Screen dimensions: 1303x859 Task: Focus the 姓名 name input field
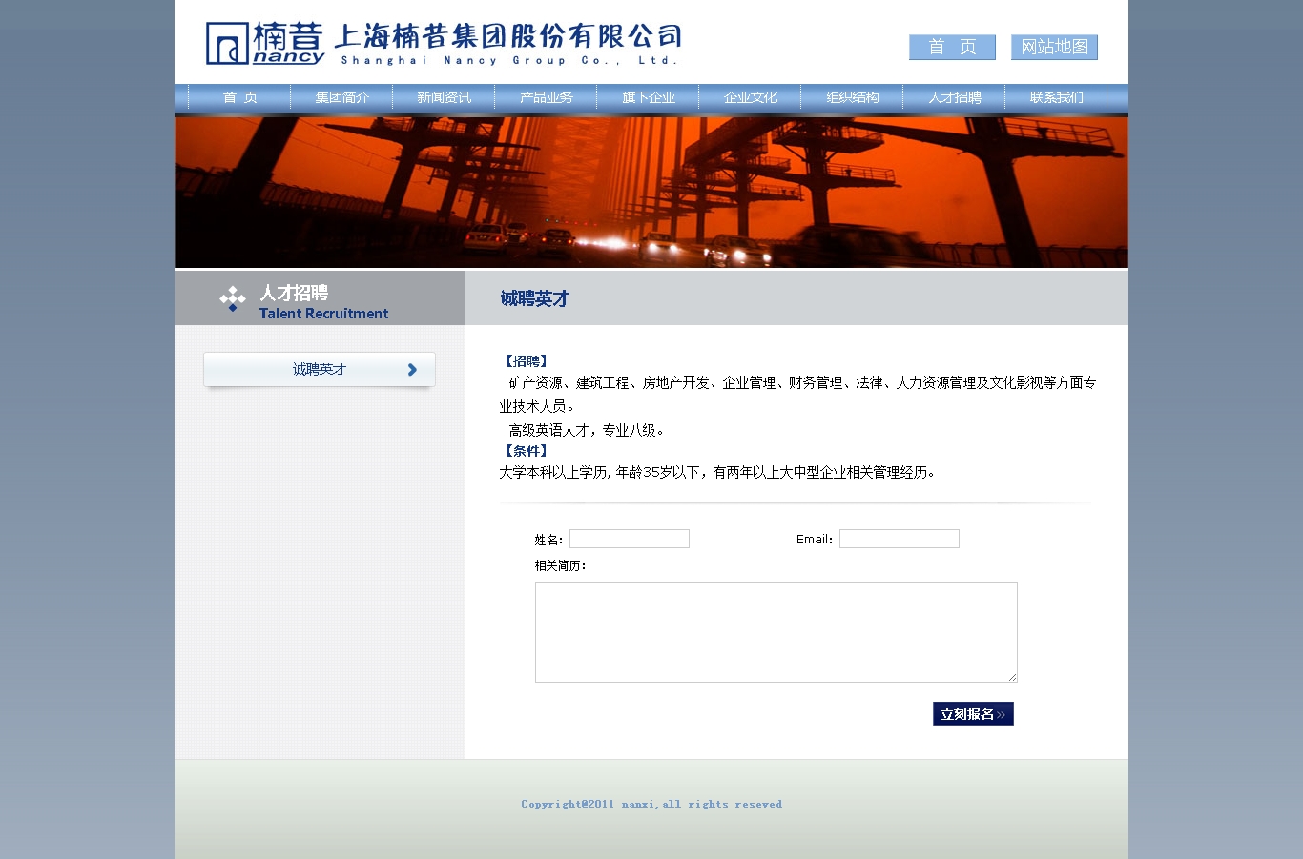630,539
